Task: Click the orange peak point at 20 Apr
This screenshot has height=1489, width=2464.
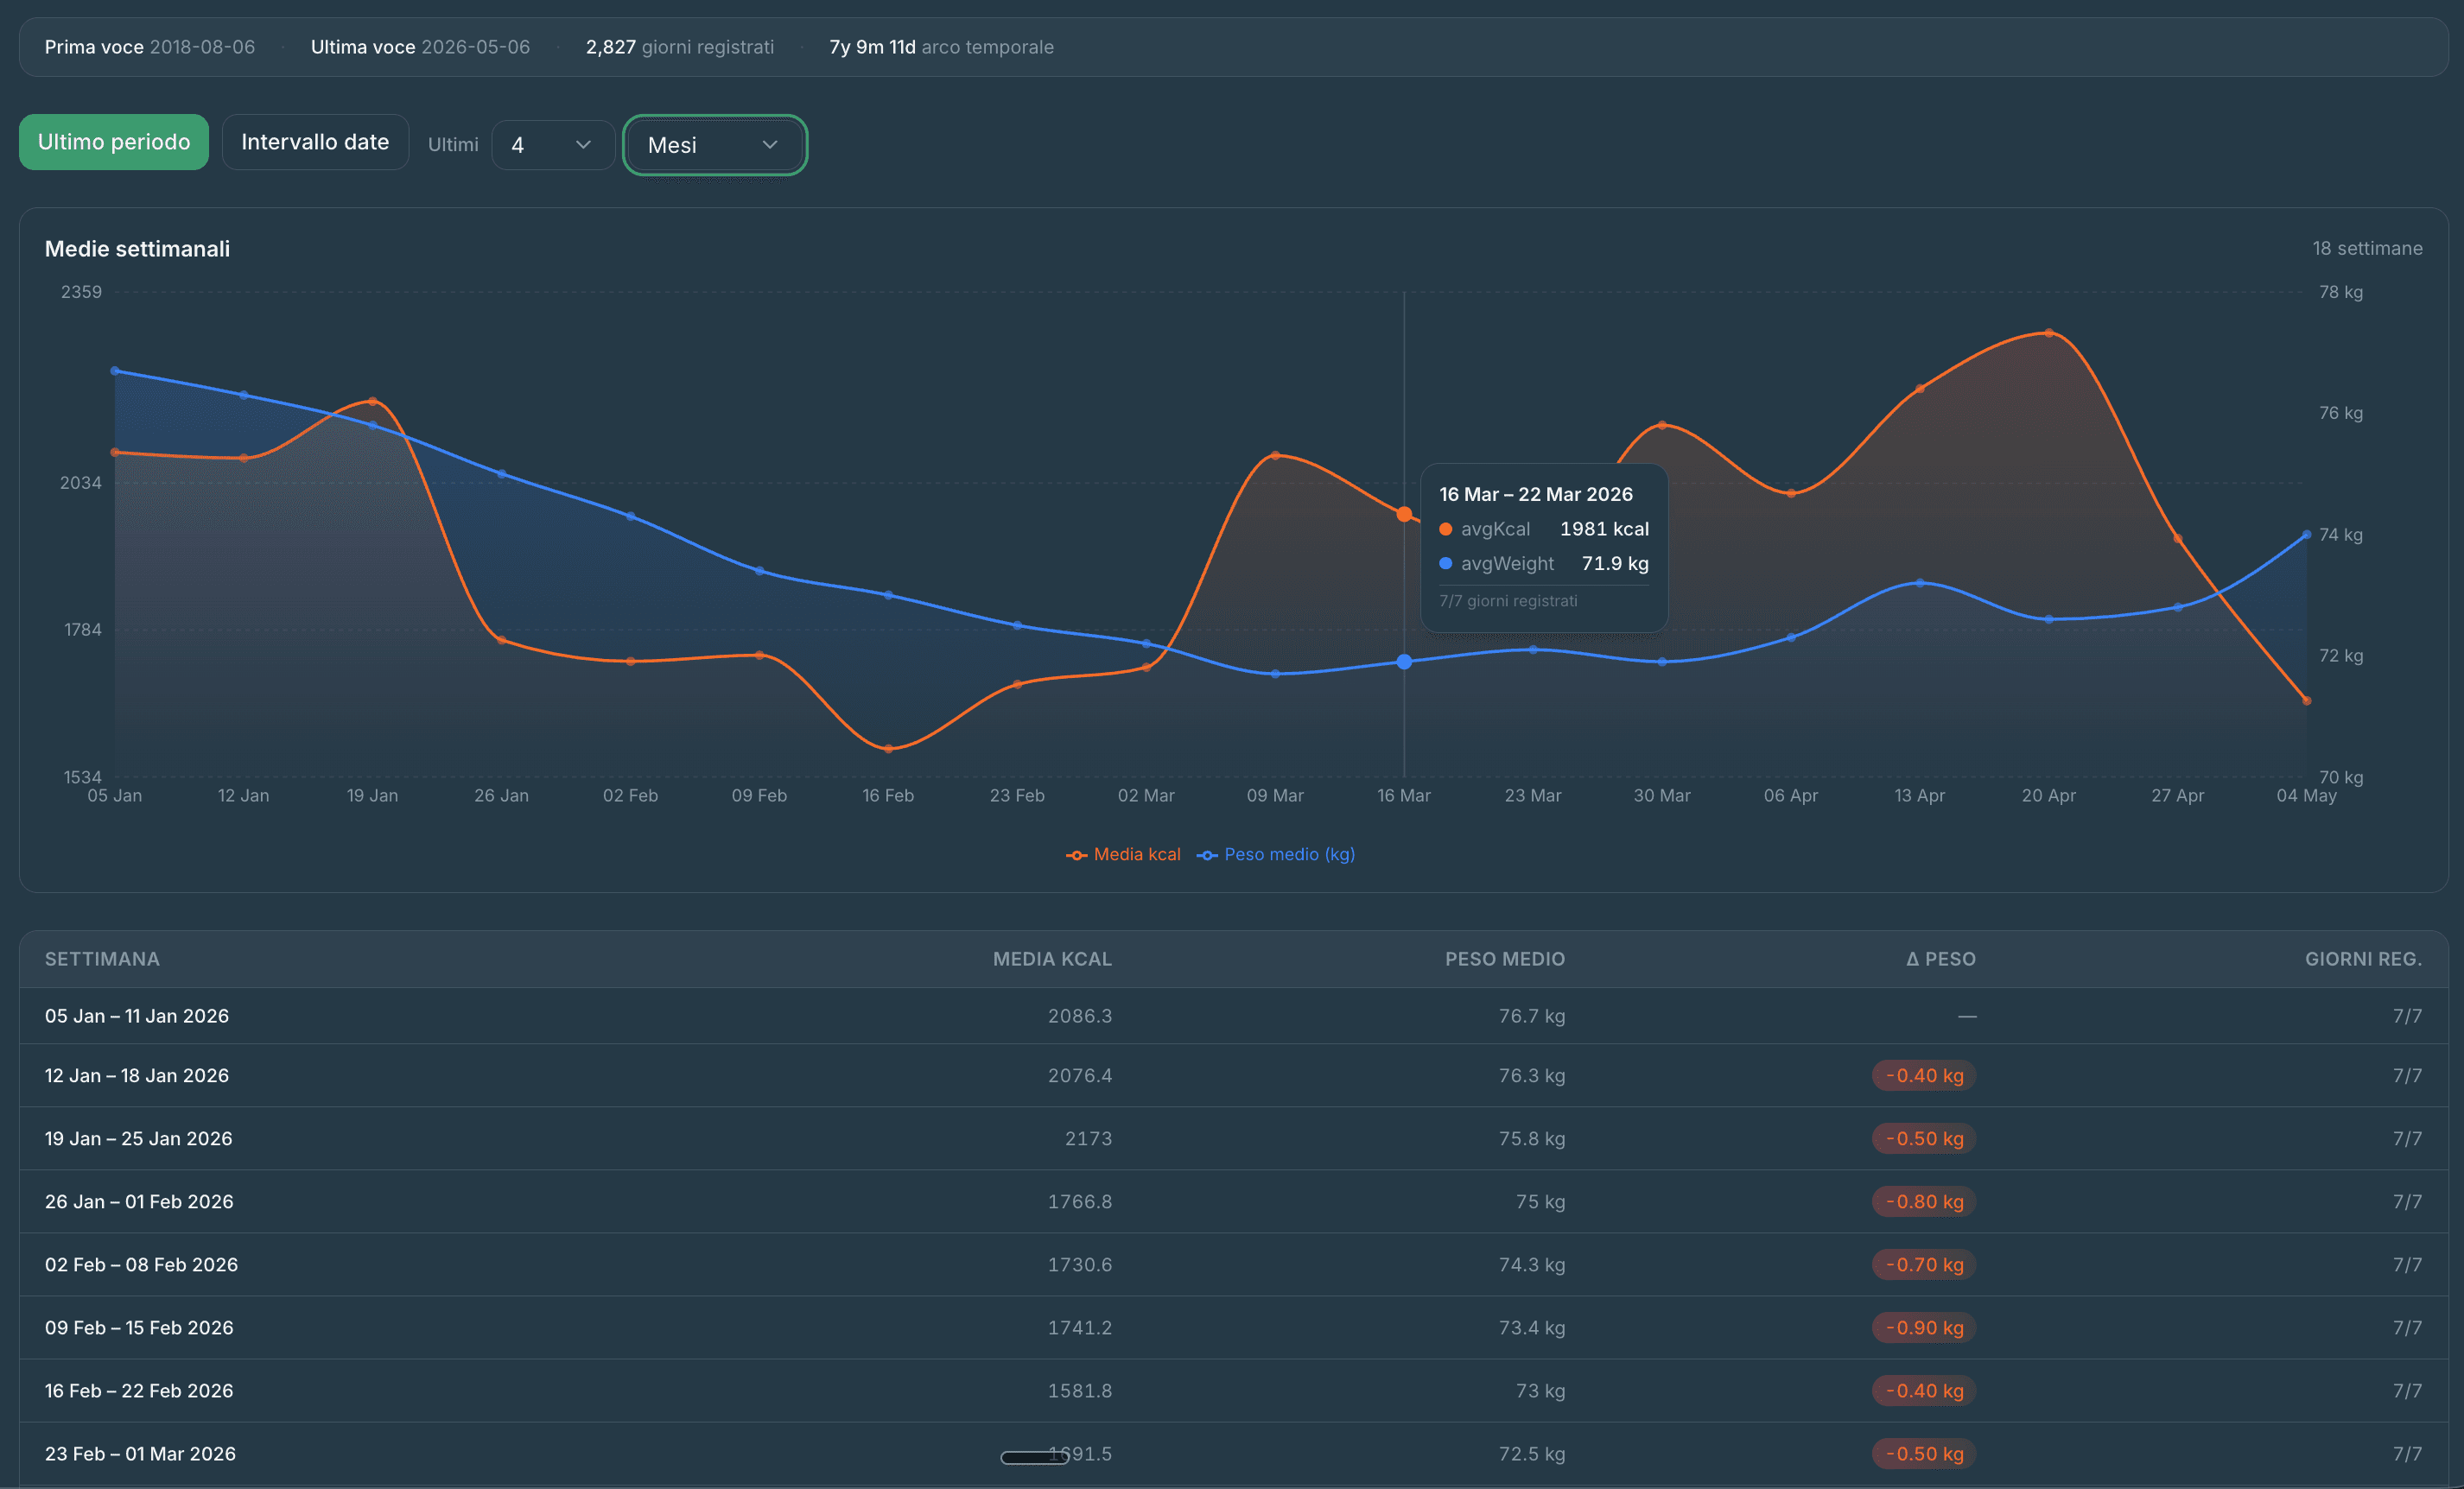Action: point(2049,333)
